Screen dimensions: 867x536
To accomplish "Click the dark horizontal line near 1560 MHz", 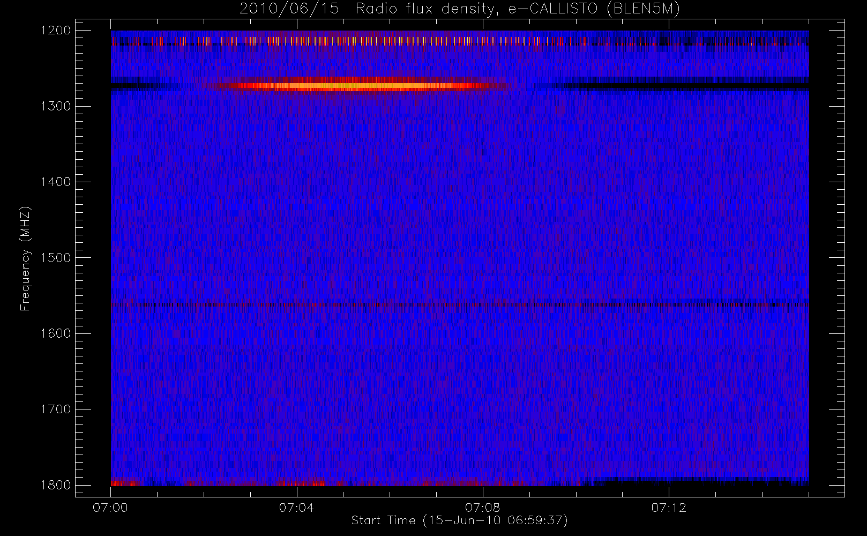I will point(460,304).
